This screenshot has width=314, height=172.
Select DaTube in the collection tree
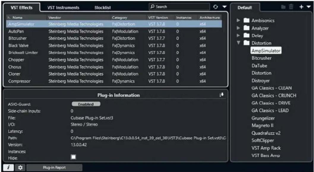click(x=259, y=66)
